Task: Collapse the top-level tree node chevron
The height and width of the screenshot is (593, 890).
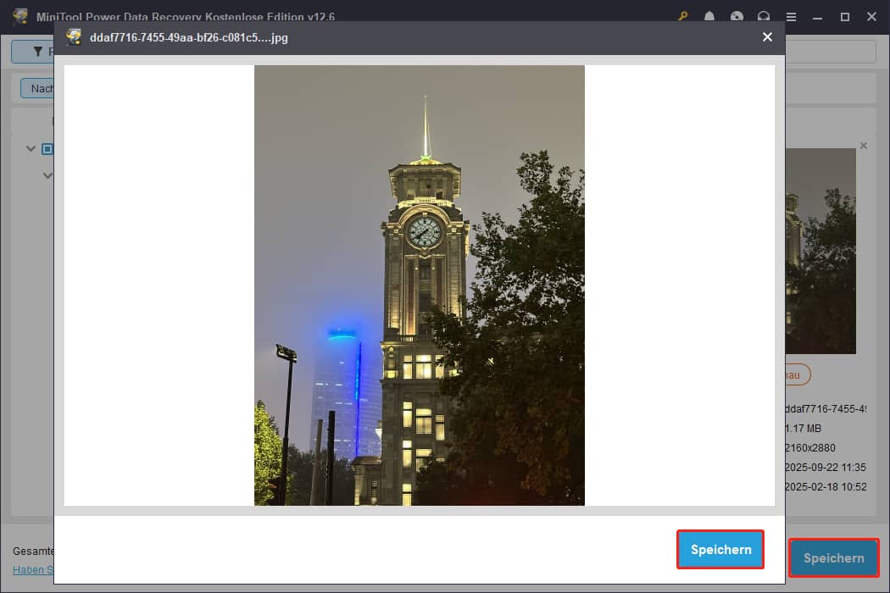Action: [x=31, y=149]
